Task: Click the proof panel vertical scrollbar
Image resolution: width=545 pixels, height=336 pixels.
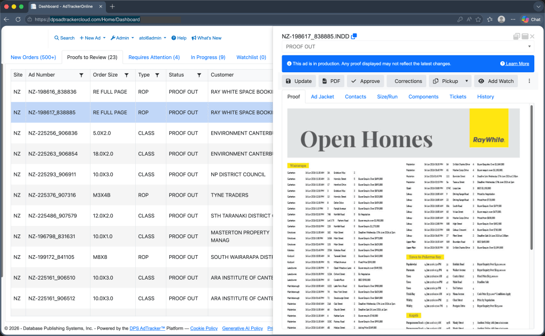Action: 531,177
